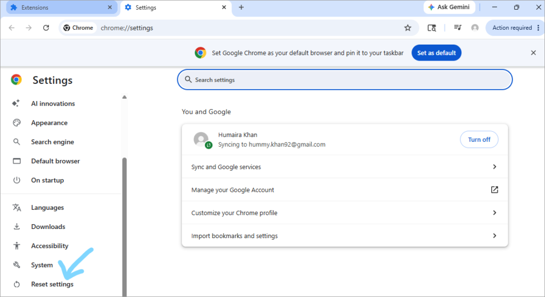The width and height of the screenshot is (545, 297).
Task: Open the media controls icon
Action: pyautogui.click(x=458, y=28)
